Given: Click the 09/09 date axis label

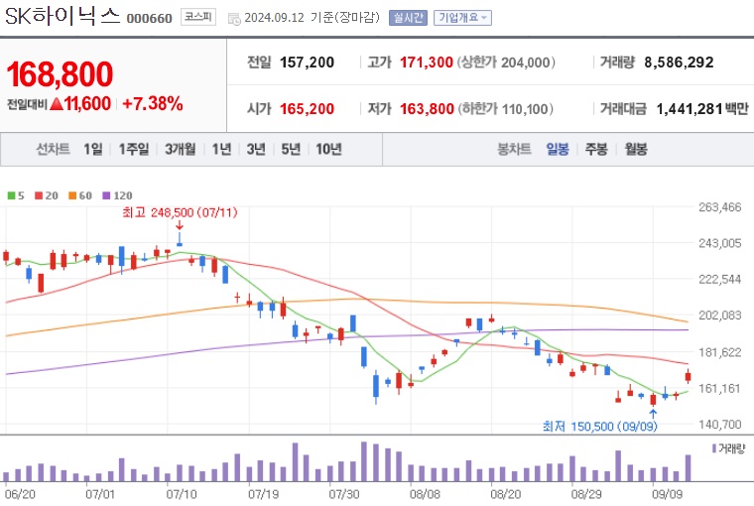Looking at the screenshot, I should tap(667, 494).
